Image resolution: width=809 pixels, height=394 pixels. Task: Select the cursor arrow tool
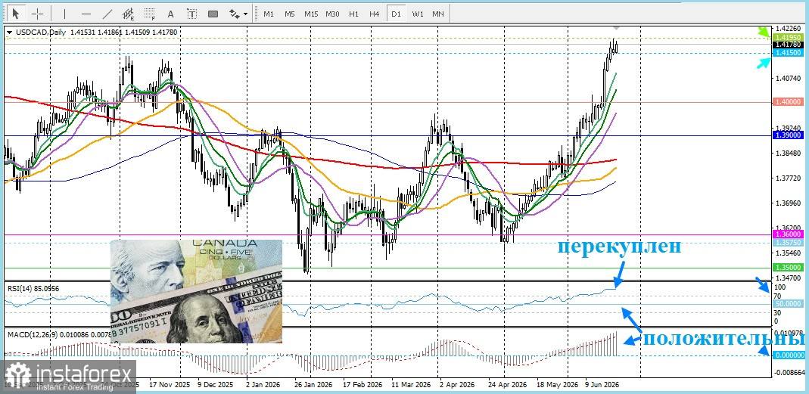(x=16, y=14)
